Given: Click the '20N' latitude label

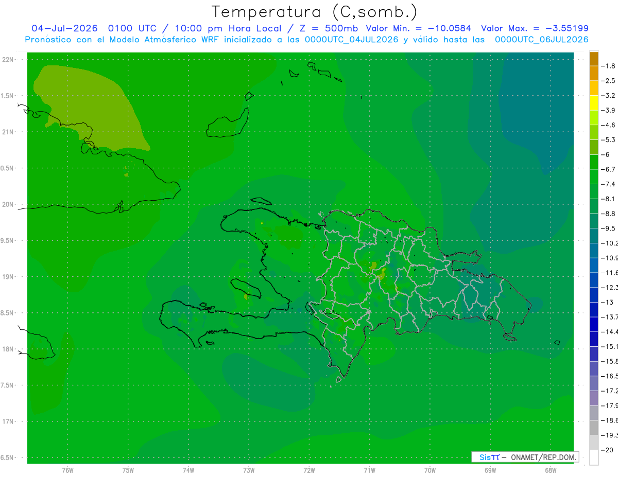Looking at the screenshot, I should click(8, 204).
